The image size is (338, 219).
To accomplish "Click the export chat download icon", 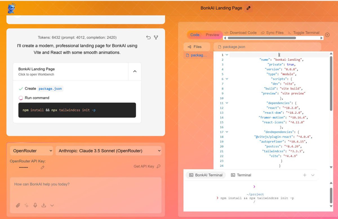I will click(44, 205).
